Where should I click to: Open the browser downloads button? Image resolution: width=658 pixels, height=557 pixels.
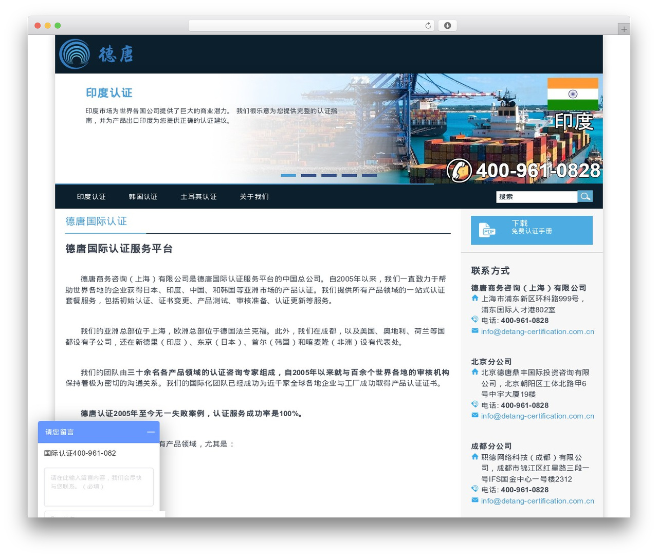[447, 26]
